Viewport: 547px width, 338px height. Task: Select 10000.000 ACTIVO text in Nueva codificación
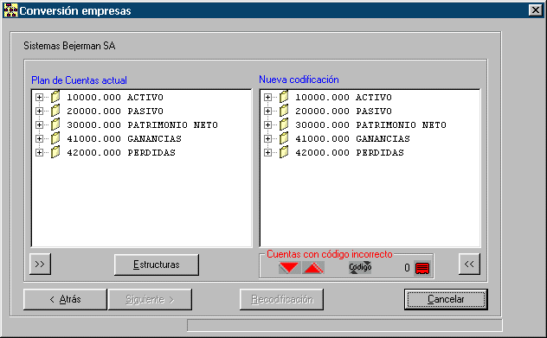(x=344, y=97)
